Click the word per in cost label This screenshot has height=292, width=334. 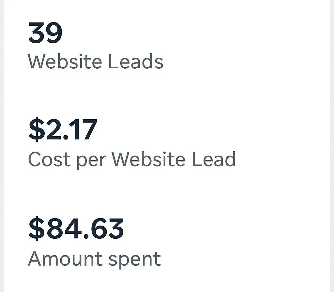[x=91, y=161]
